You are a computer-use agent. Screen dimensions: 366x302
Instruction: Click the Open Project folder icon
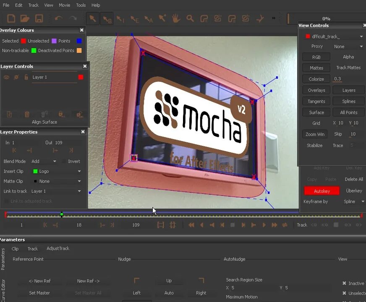[25, 18]
